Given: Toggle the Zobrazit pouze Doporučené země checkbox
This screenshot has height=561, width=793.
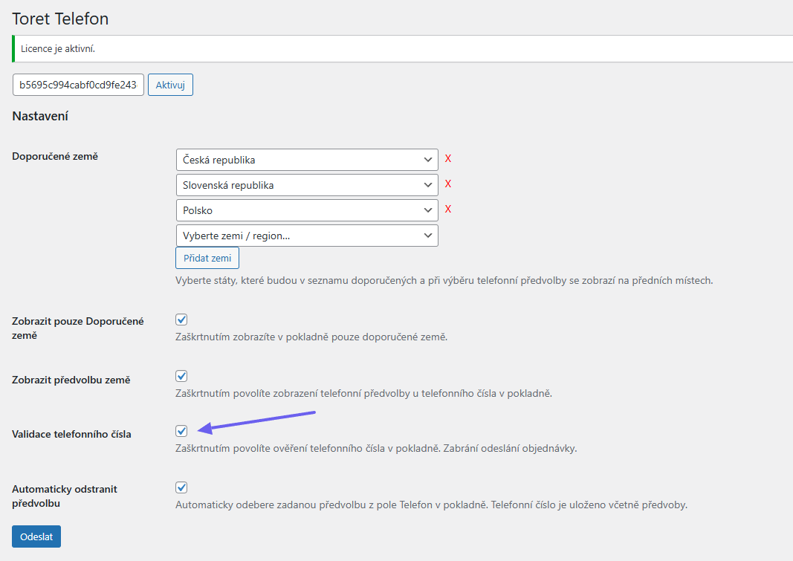Looking at the screenshot, I should pos(181,320).
